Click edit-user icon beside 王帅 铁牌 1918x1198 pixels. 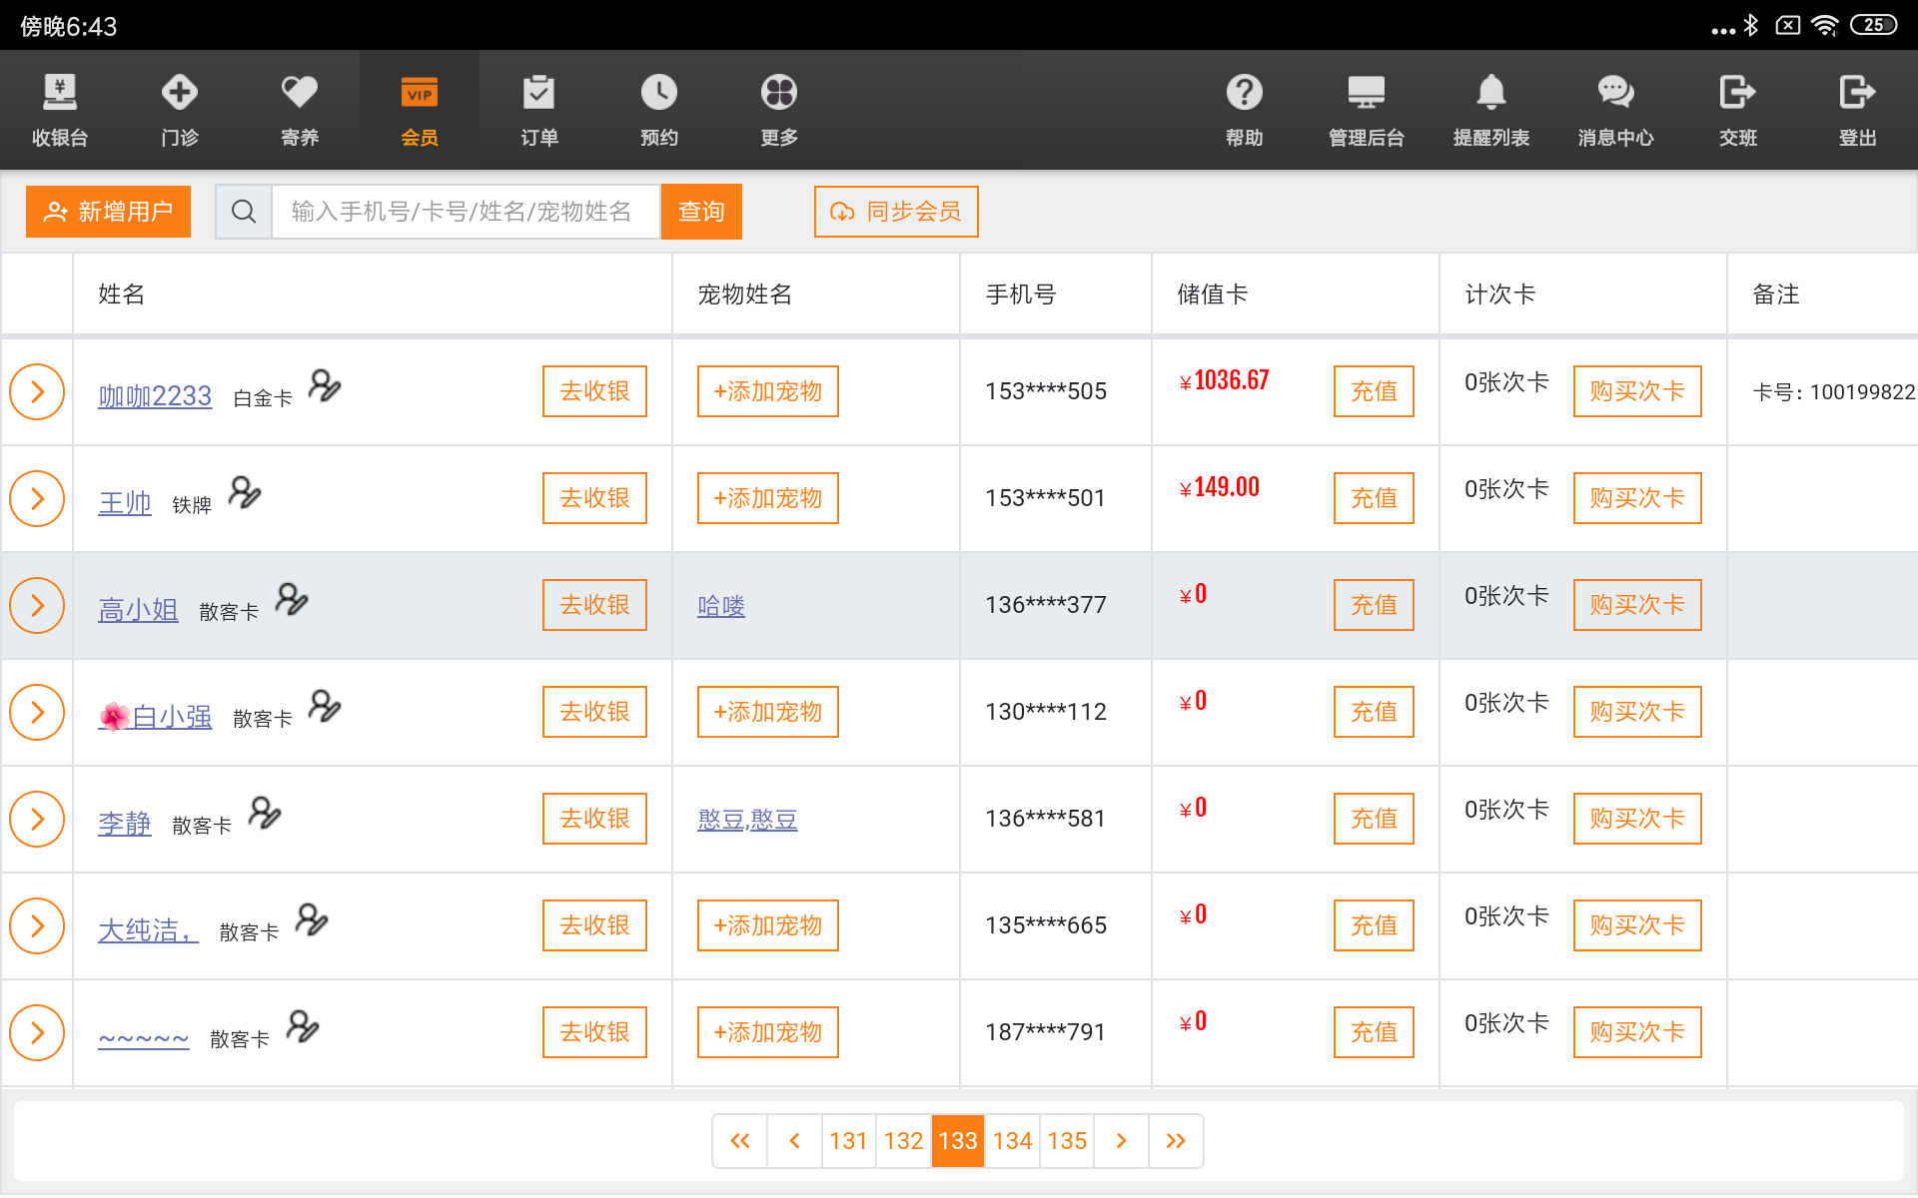(x=245, y=492)
